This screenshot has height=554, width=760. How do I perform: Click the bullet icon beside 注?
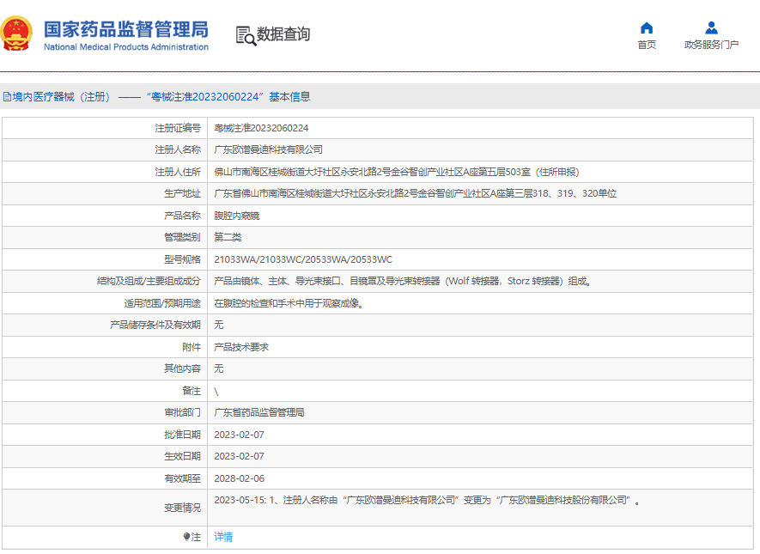tap(186, 537)
